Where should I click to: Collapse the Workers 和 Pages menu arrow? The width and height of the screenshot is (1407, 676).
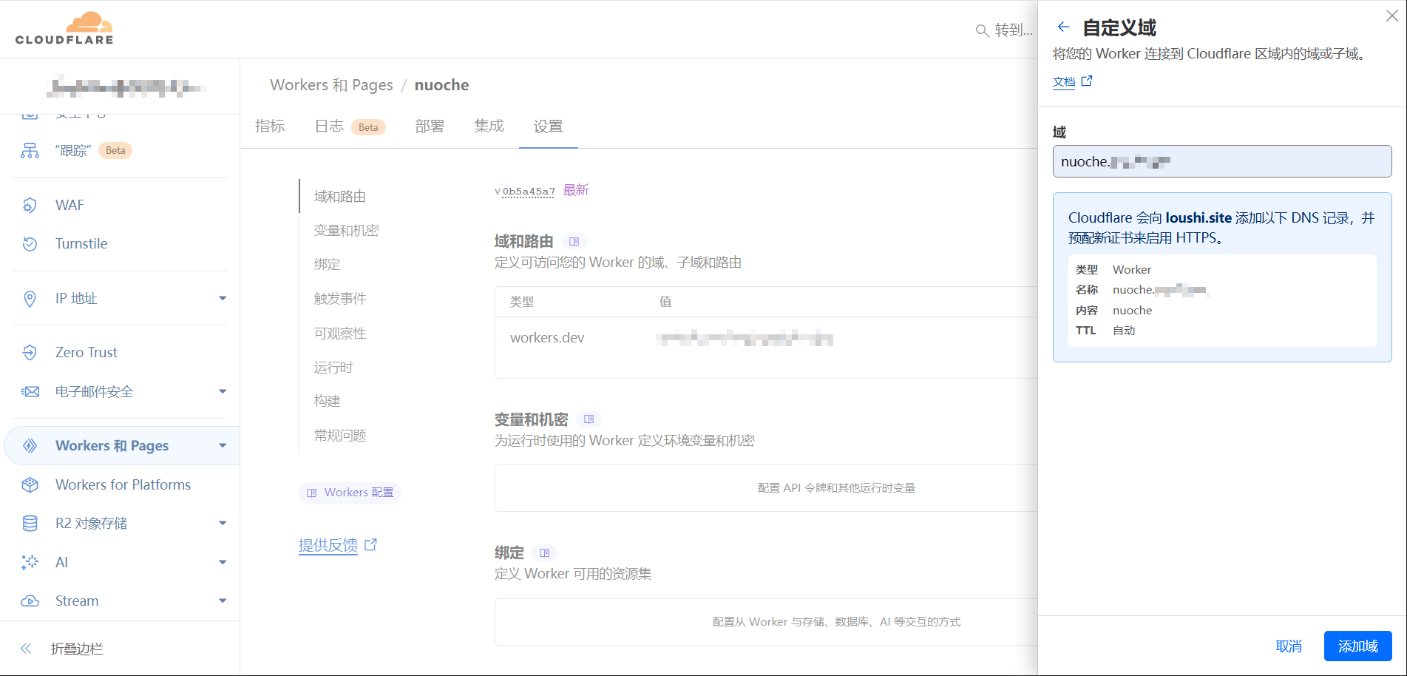click(x=222, y=446)
